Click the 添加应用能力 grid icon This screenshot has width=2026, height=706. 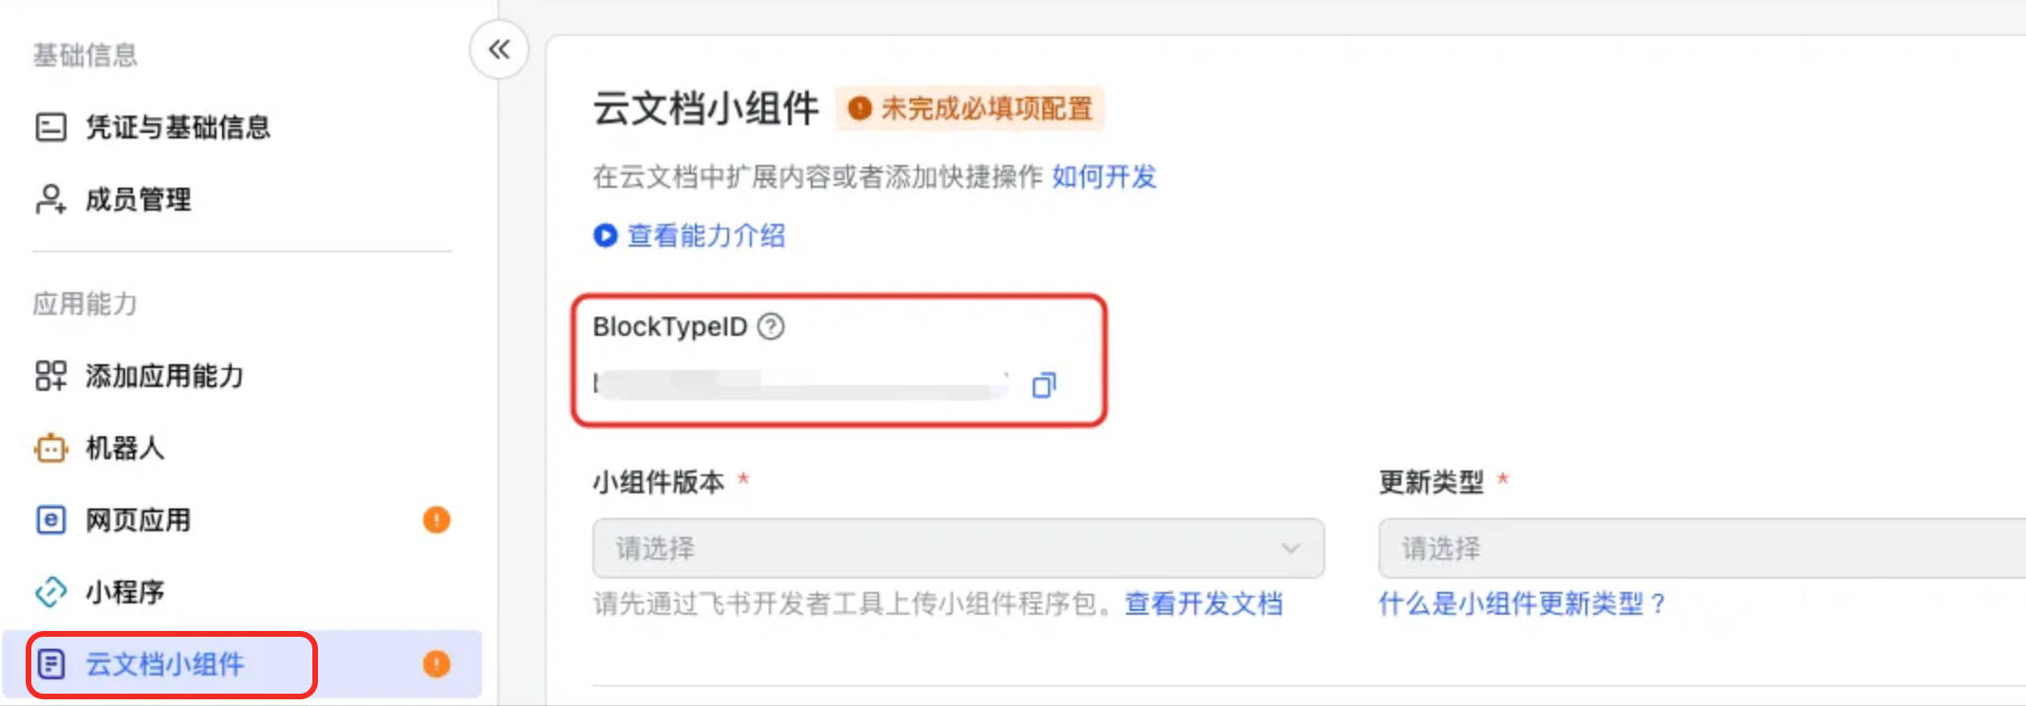pos(50,376)
